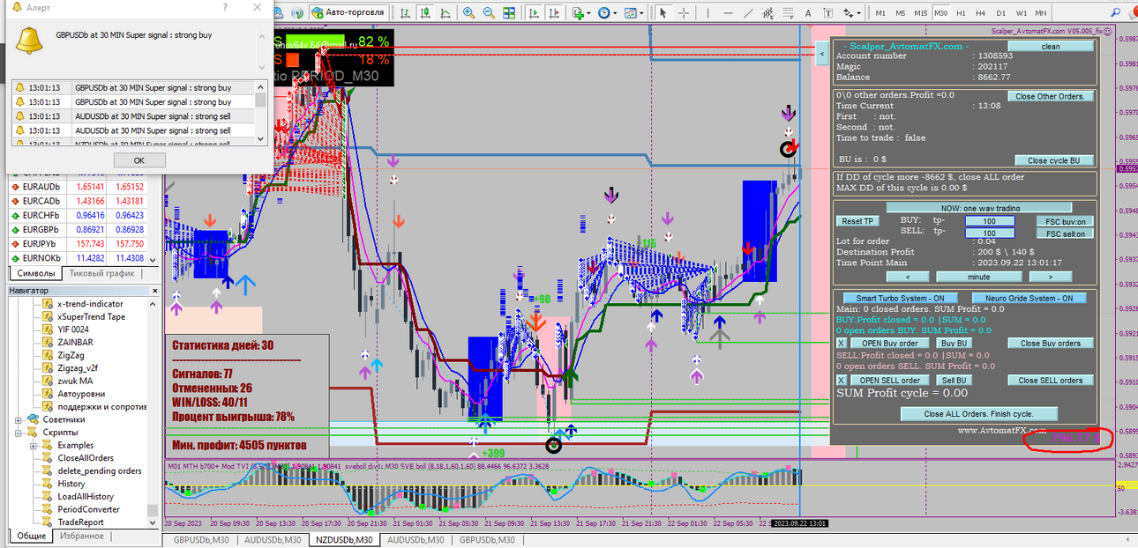The height and width of the screenshot is (548, 1138).
Task: Toggle Smart Turbo System - ON
Action: 899,298
